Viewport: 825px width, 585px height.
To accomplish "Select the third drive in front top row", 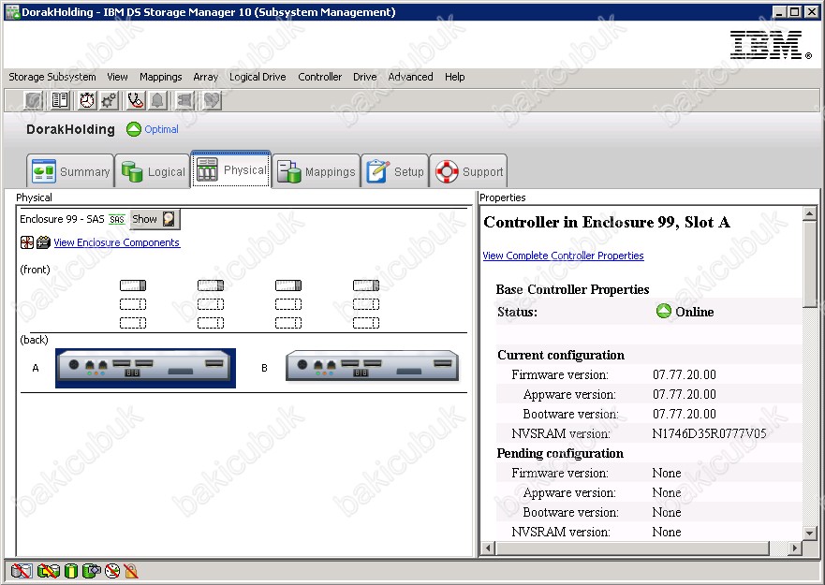I will (288, 285).
